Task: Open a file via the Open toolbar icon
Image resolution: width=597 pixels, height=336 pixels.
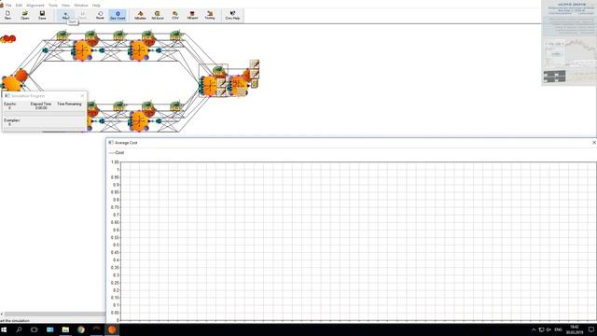Action: [25, 15]
